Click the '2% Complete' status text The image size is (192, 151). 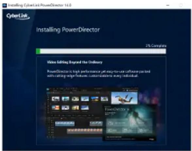click(x=156, y=46)
